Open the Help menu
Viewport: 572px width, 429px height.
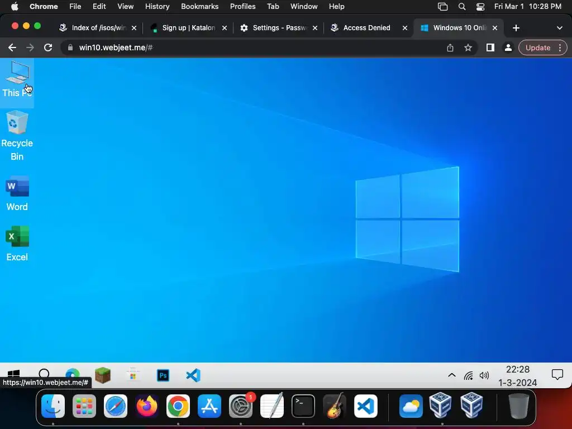(x=336, y=6)
